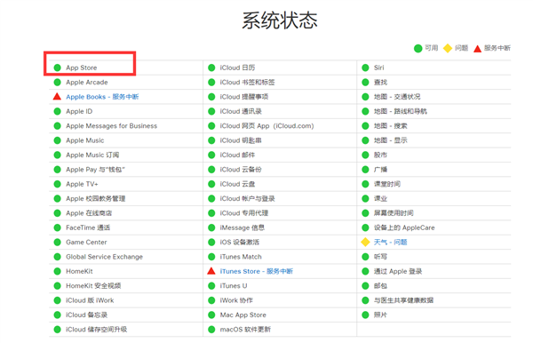This screenshot has height=343, width=533.
Task: Select the Apple 在线商店 text
Action: pos(89,213)
